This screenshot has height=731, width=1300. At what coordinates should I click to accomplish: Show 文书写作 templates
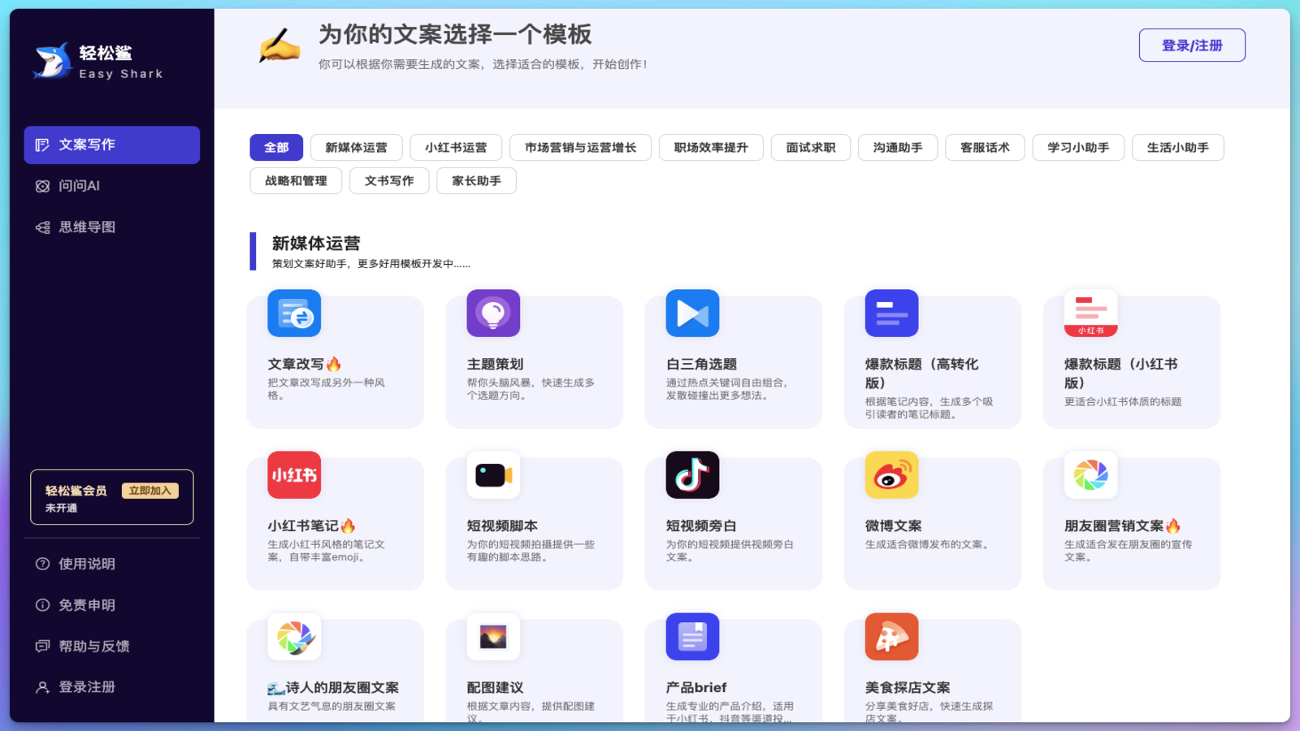[389, 180]
